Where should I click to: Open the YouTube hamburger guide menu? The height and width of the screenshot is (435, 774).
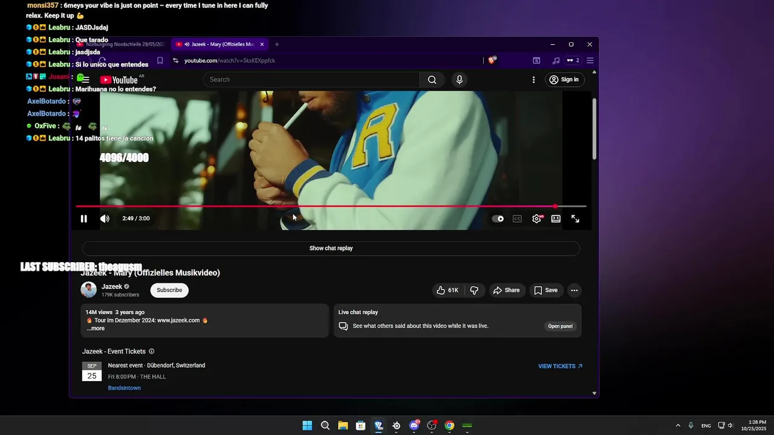(x=85, y=80)
